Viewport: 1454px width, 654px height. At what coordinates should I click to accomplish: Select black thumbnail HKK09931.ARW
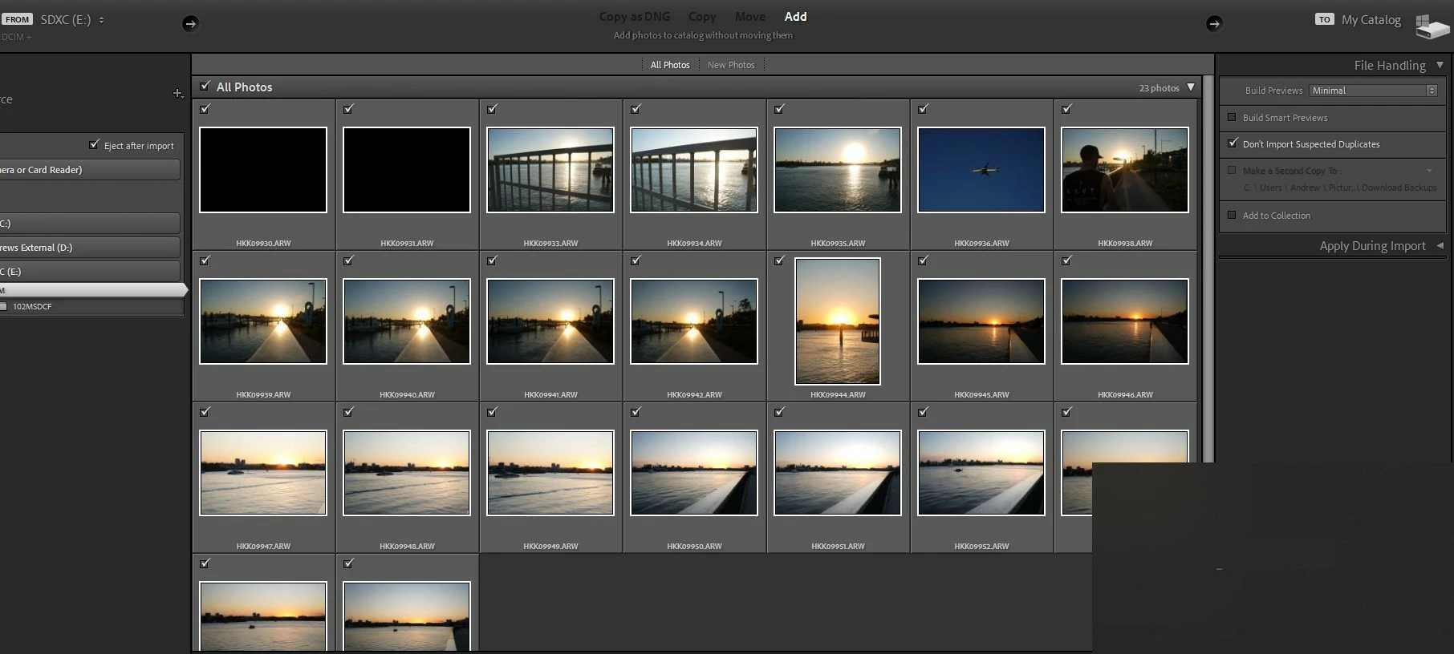click(x=407, y=170)
